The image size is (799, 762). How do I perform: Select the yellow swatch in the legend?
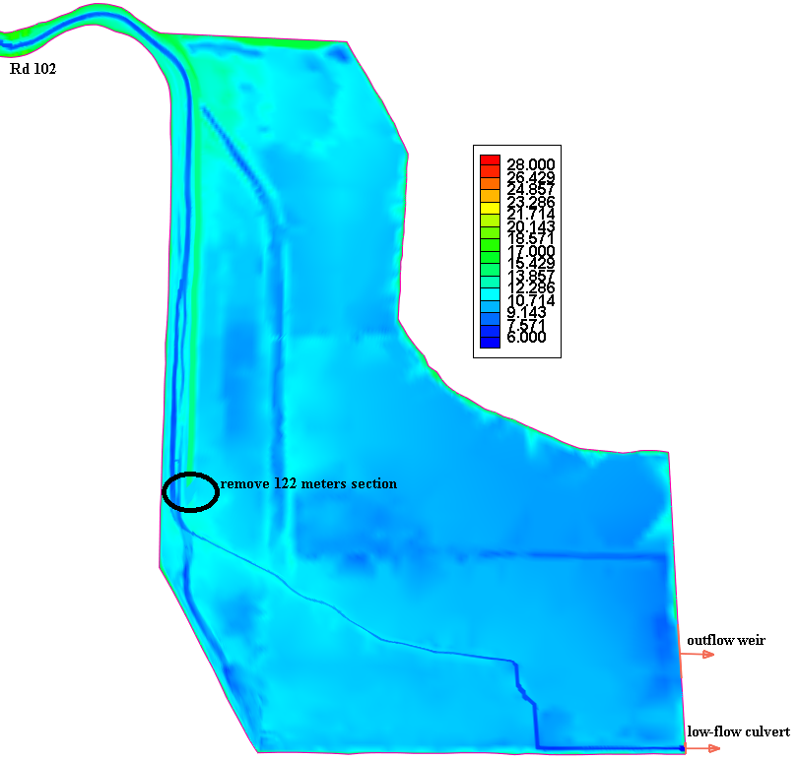[x=490, y=207]
